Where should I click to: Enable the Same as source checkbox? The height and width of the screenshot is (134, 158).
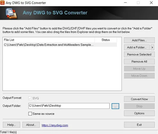coord(30,114)
